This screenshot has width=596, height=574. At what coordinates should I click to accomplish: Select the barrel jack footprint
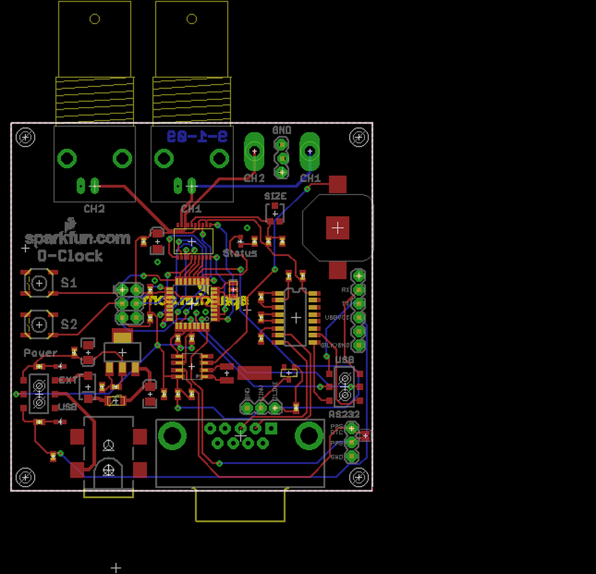[109, 456]
